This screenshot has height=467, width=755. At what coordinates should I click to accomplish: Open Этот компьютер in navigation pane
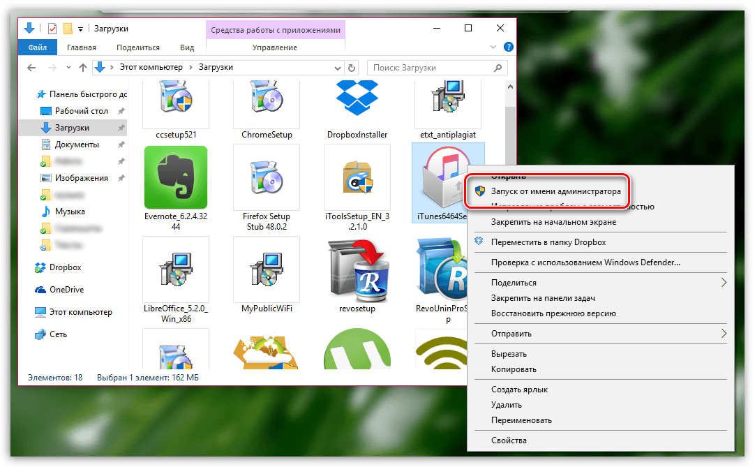tap(80, 312)
